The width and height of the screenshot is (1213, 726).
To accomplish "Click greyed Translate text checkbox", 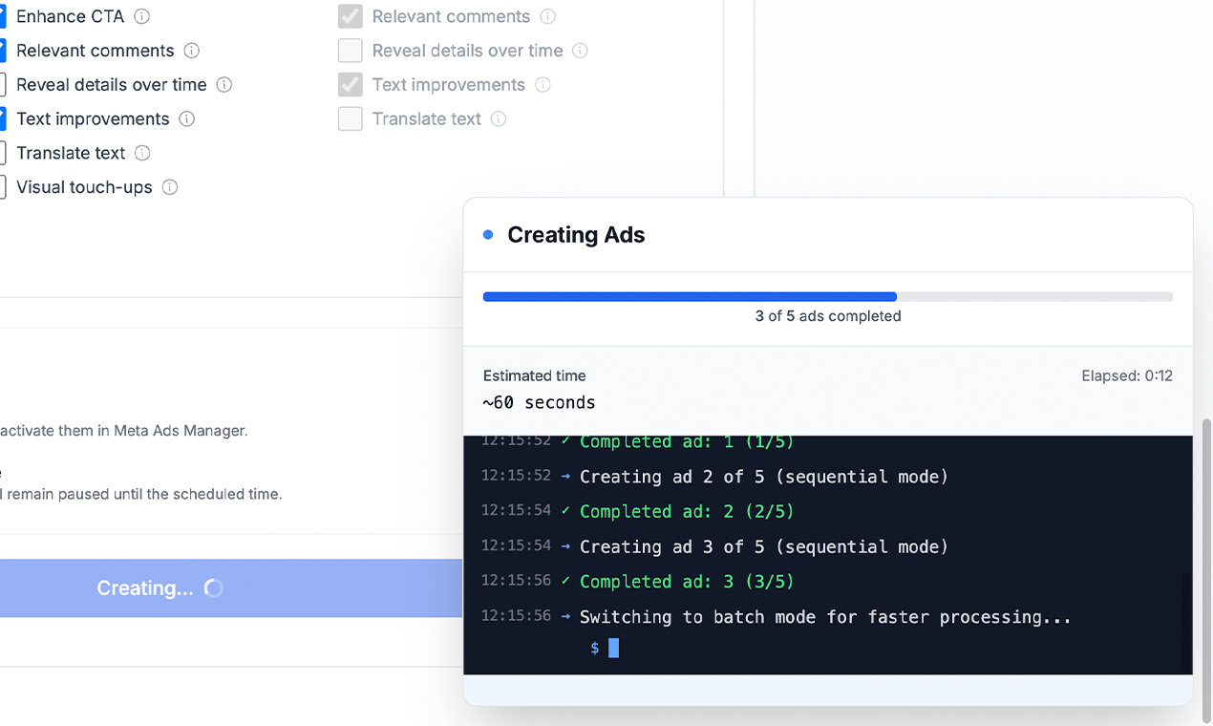I will (x=351, y=119).
